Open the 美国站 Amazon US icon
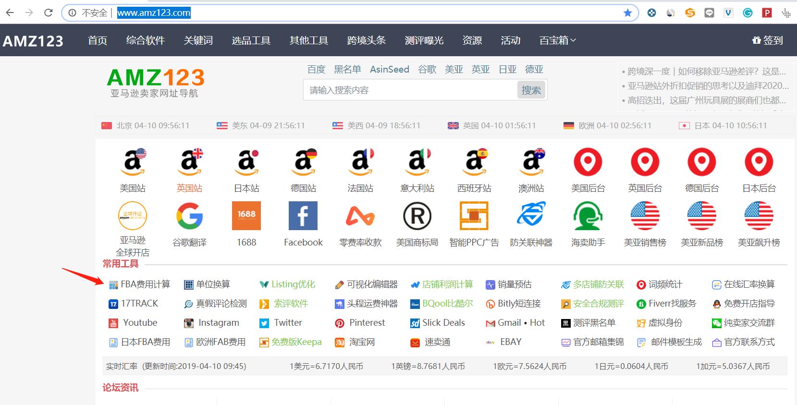The image size is (797, 405). coord(133,162)
